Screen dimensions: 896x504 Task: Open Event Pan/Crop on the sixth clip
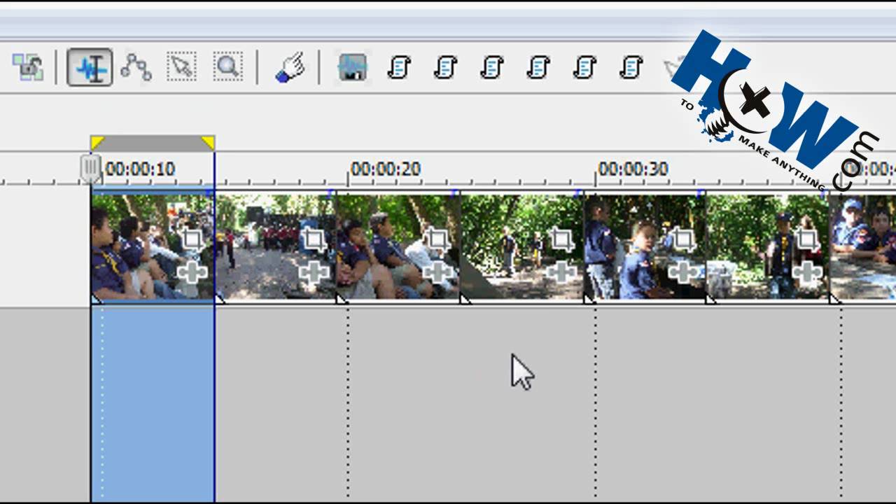point(807,239)
